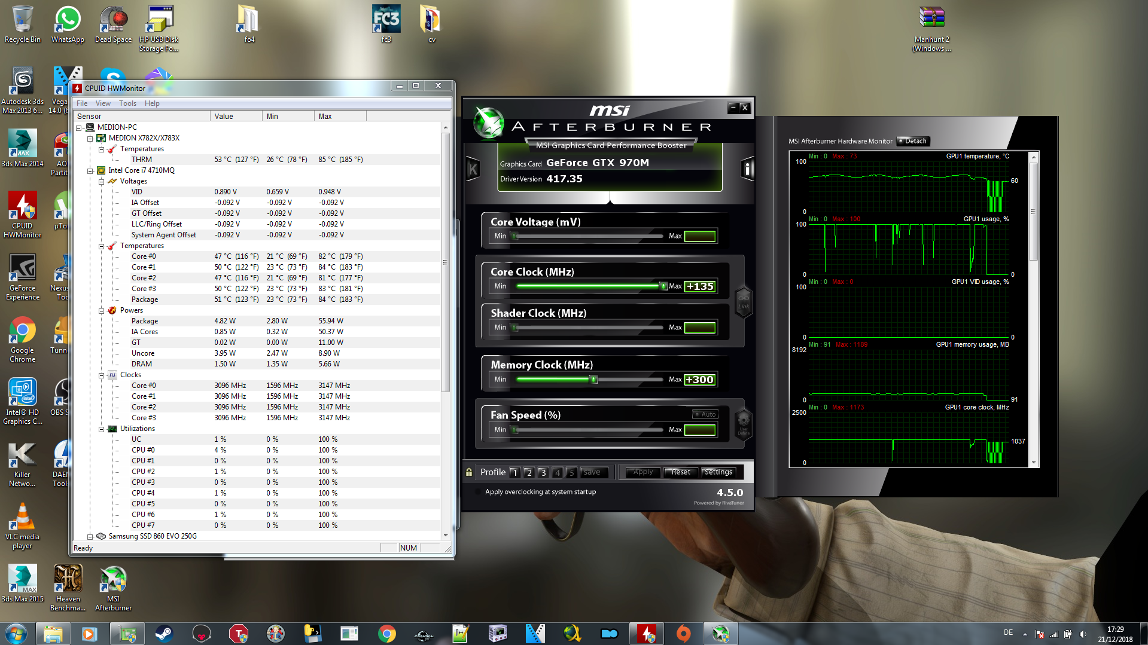Viewport: 1148px width, 645px height.
Task: Collapse the MEDION-PC tree node
Action: [x=78, y=127]
